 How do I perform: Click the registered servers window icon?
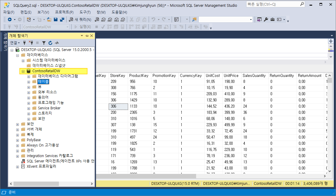pyautogui.click(x=259, y=19)
